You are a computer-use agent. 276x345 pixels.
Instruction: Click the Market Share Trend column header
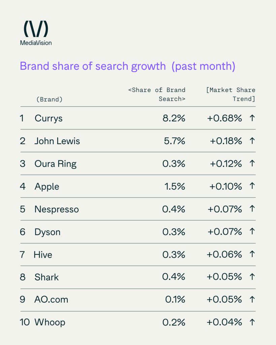tap(231, 94)
